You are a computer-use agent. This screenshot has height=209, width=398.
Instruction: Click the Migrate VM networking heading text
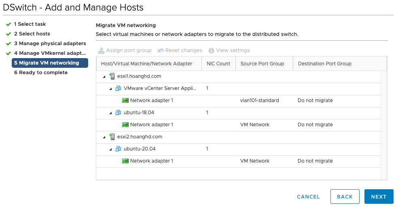tap(126, 25)
